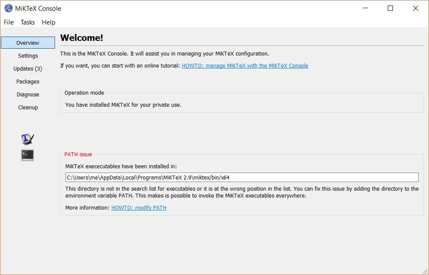Close the MiKTeX Console window
The image size is (429, 275).
coord(416,8)
